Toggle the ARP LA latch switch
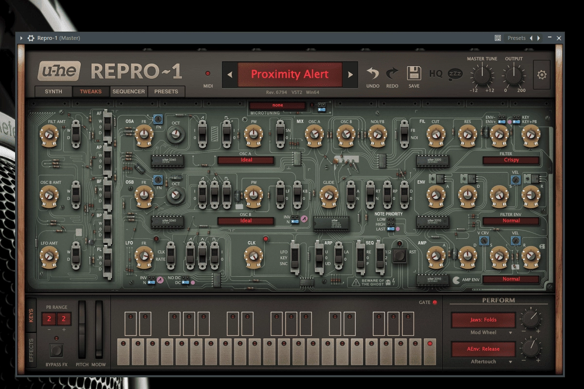Viewport: 584px width, 389px height. click(x=338, y=255)
